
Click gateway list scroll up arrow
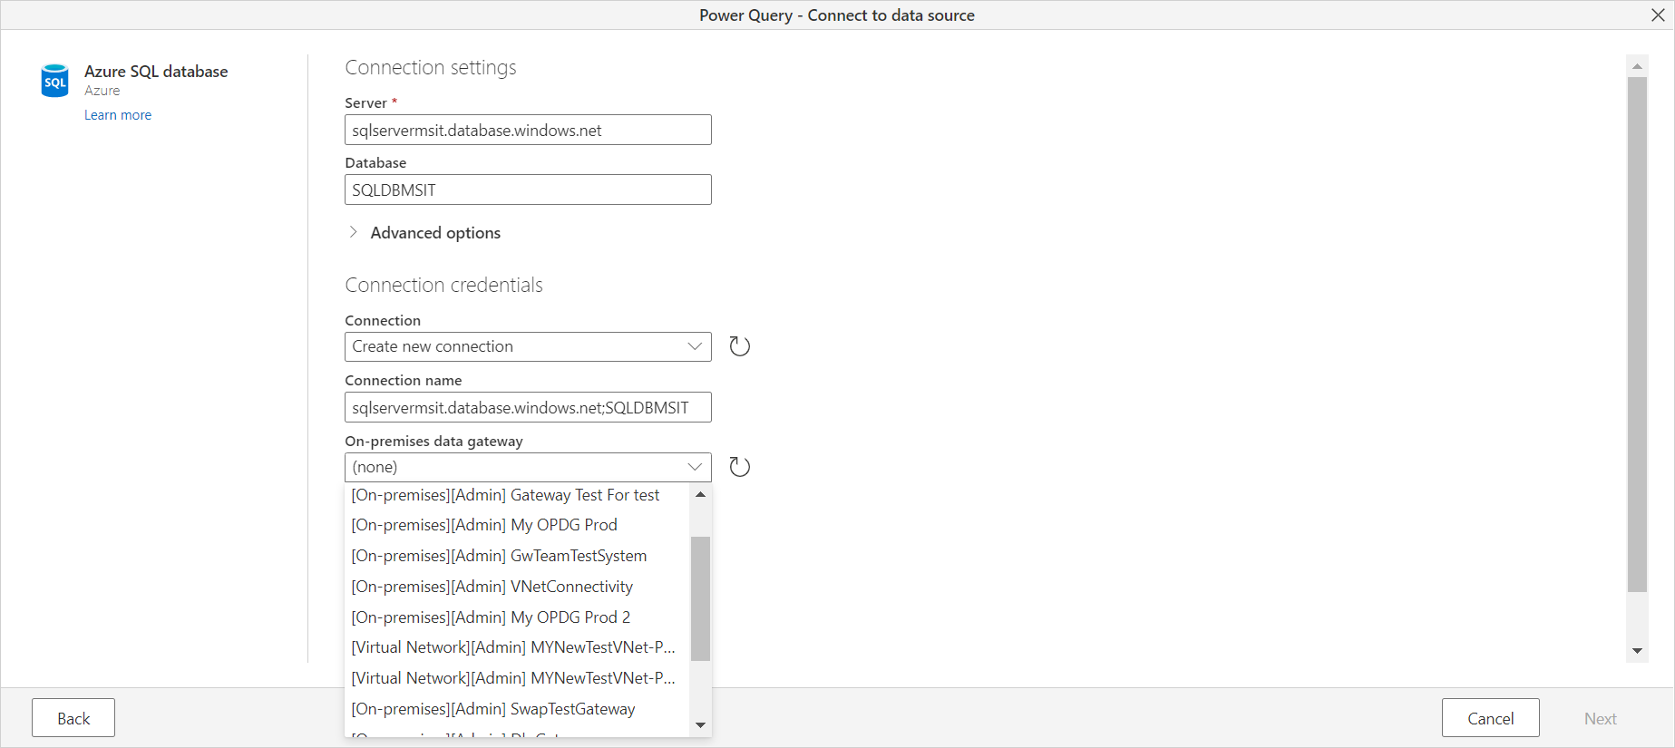[700, 494]
